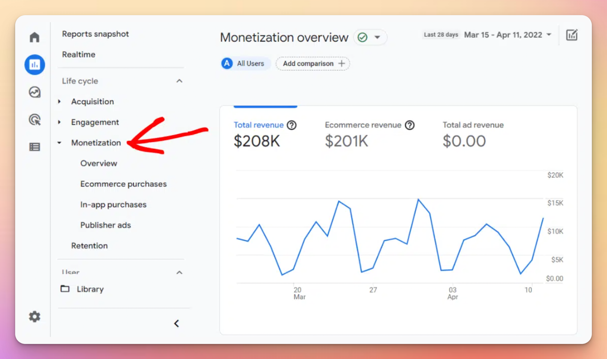Open the Configure table icon in left rail
The image size is (607, 359).
point(35,147)
